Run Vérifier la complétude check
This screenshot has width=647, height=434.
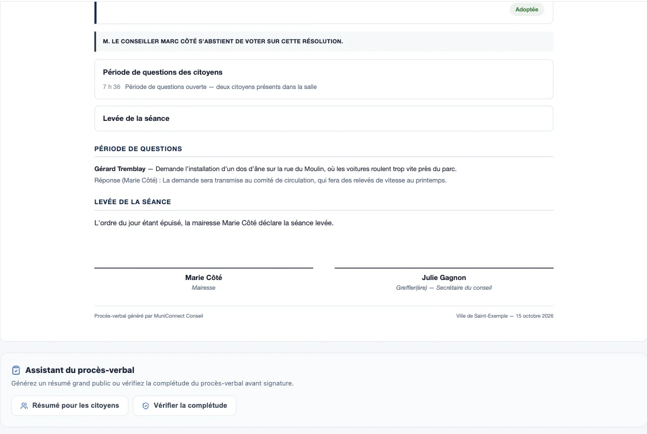(x=185, y=405)
